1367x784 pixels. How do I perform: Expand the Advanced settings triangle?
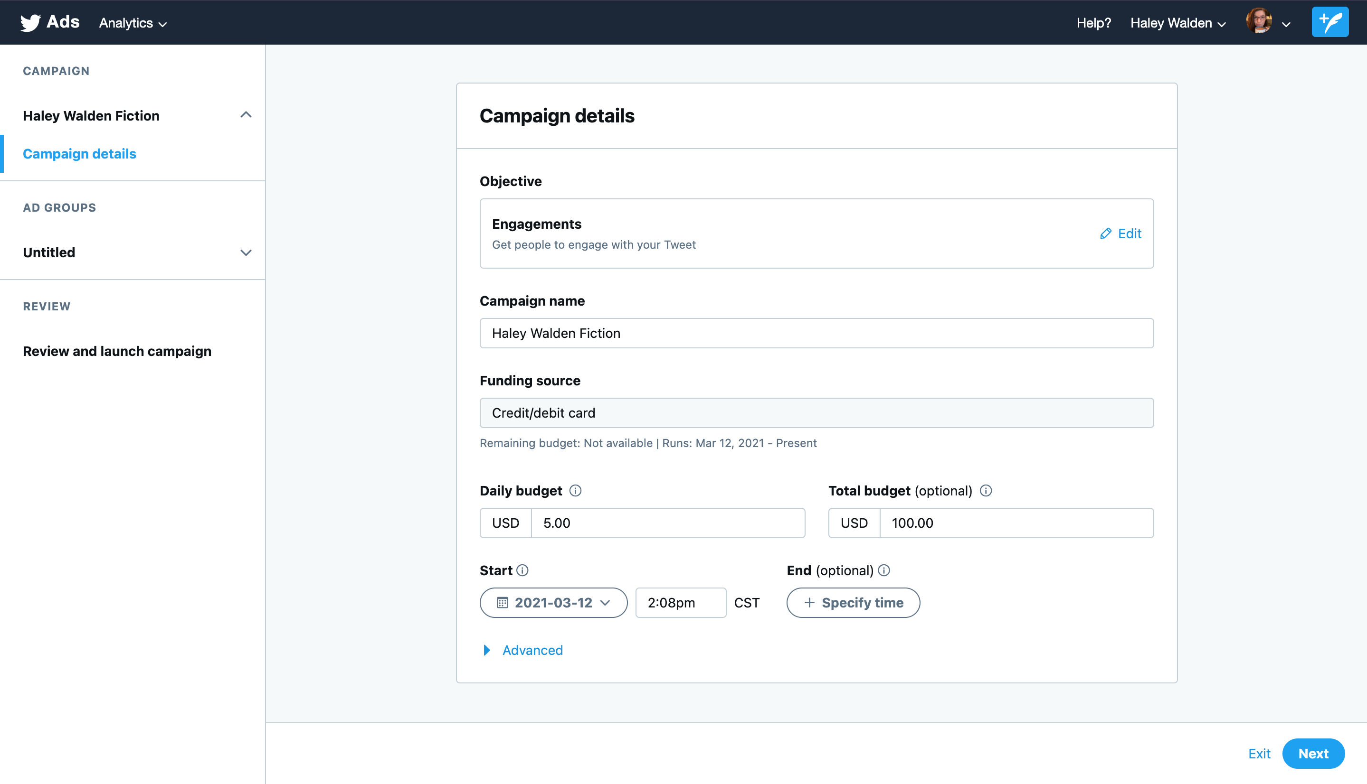(x=486, y=651)
